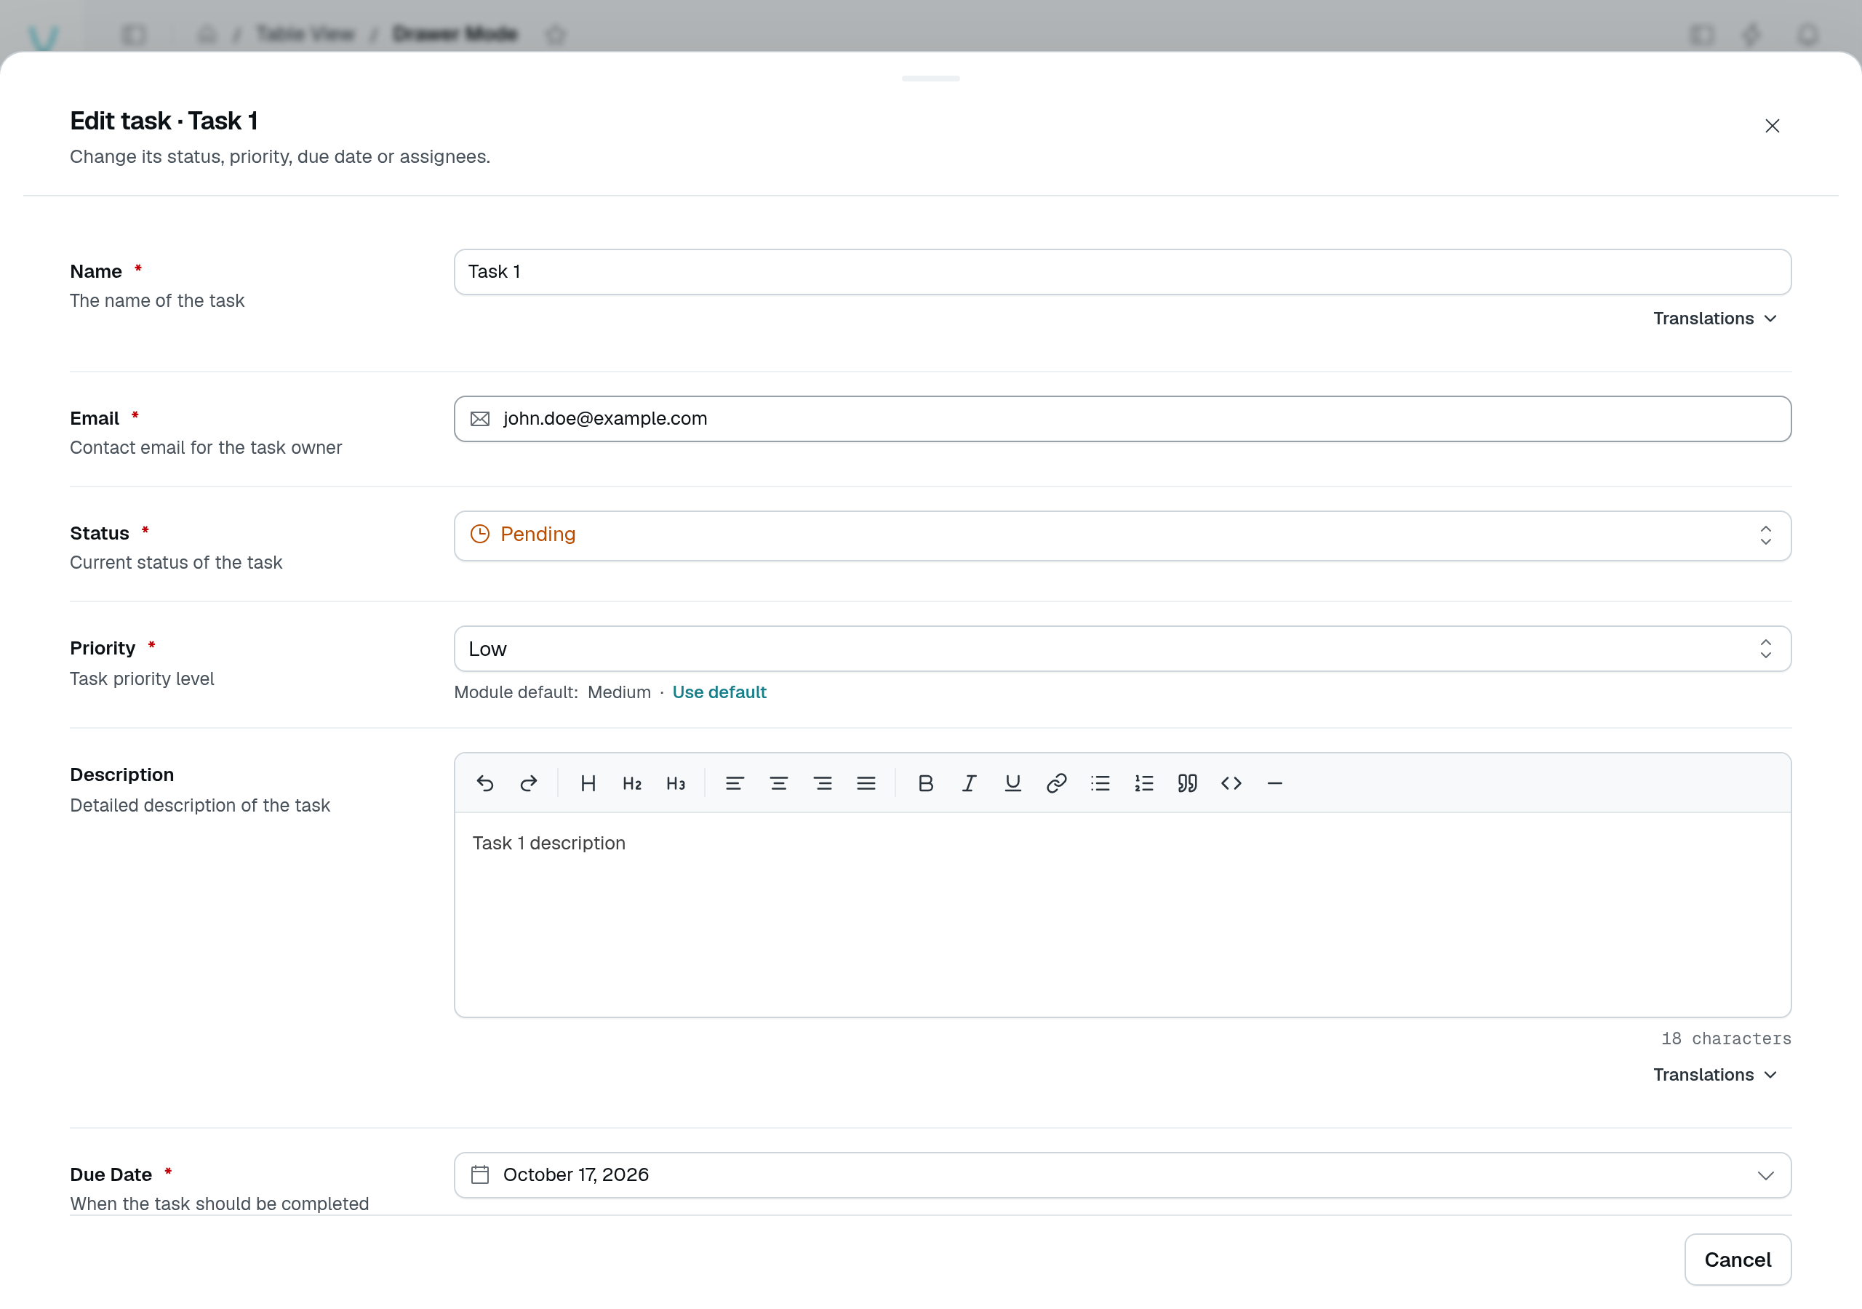Toggle bold formatting
The image size is (1862, 1309).
925,782
